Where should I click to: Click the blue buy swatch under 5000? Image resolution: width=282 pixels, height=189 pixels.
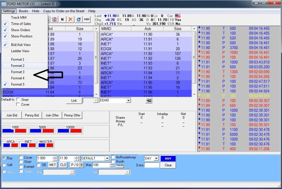[x=35, y=131]
